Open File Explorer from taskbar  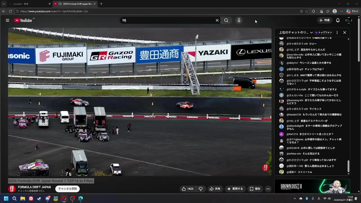tap(23, 198)
